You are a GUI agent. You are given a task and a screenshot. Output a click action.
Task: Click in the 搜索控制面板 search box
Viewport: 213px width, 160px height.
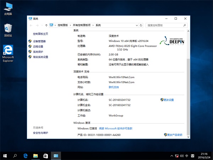point(163,25)
